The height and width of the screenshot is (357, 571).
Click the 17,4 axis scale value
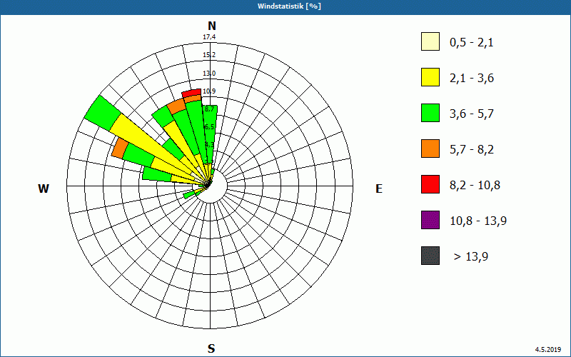[x=209, y=37]
